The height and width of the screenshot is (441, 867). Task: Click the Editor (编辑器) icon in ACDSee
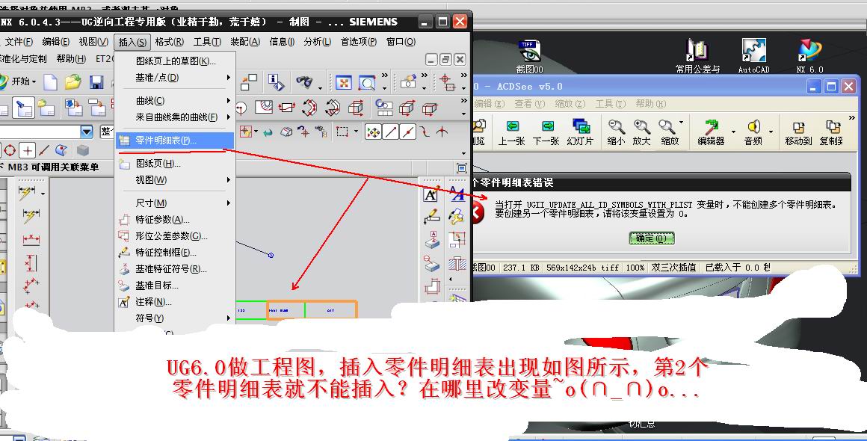click(711, 132)
